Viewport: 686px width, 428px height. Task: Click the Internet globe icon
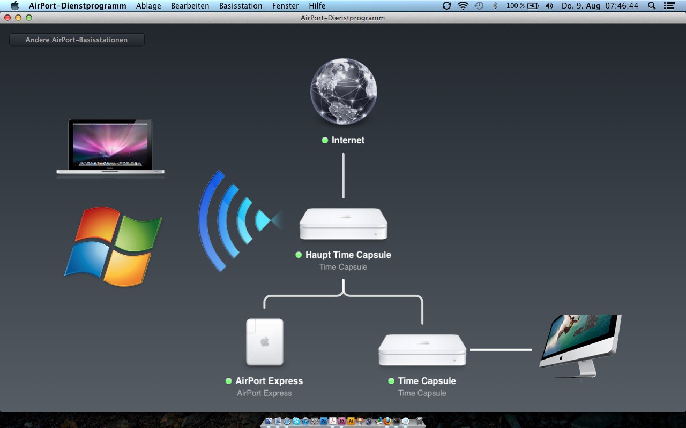(344, 91)
